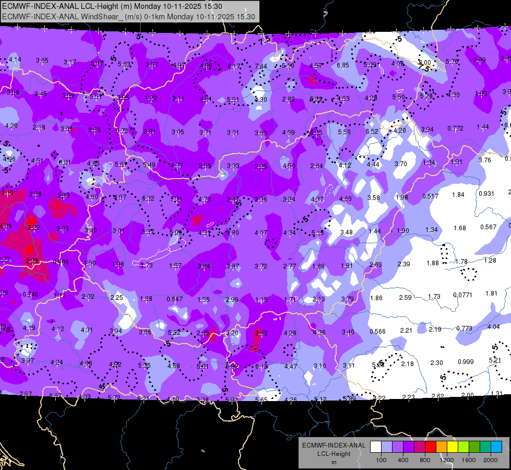Click the wind shear value 0.566

tap(378, 332)
